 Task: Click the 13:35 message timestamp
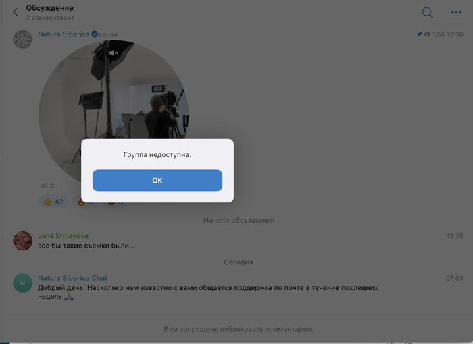click(x=455, y=236)
